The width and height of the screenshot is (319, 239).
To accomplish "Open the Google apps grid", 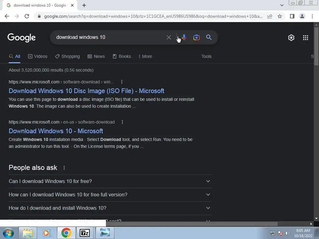I will click(x=306, y=38).
